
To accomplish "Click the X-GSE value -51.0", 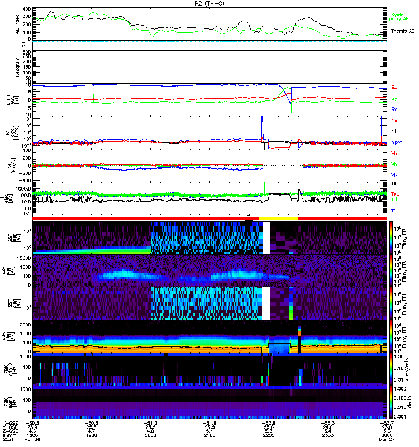I will 150,424.
